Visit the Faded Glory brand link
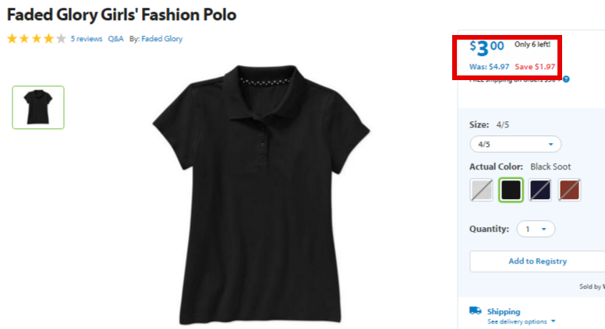 coord(162,39)
